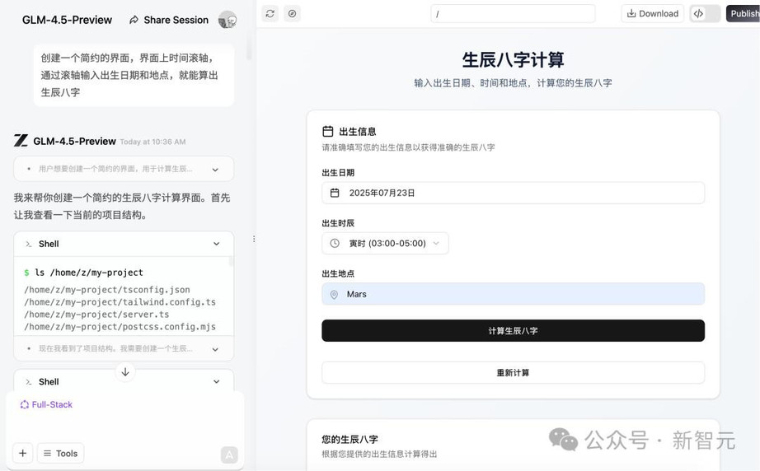
Task: Open the 寅时 (03:00-05:00) dropdown
Action: tap(385, 243)
